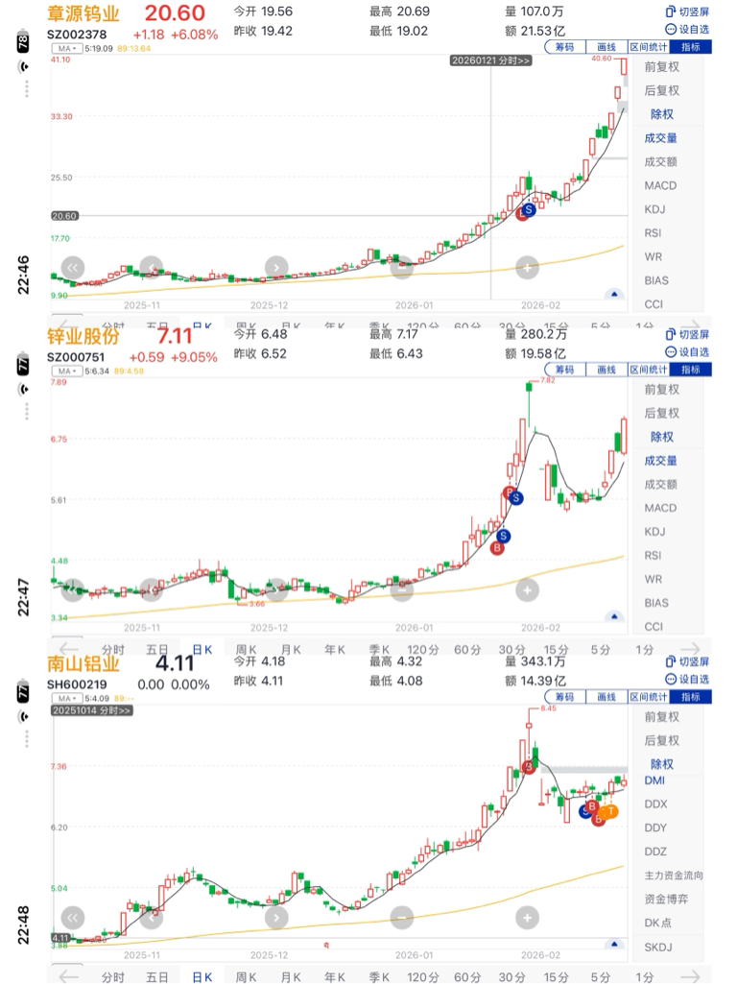The height and width of the screenshot is (984, 737).
Task: Choose BIAS indicator for 锌业股份
Action: [656, 603]
